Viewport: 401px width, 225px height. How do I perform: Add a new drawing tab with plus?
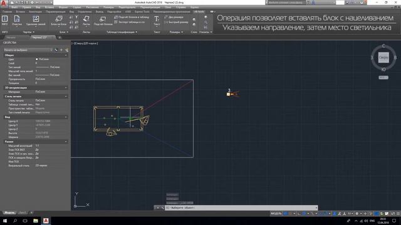click(x=60, y=37)
